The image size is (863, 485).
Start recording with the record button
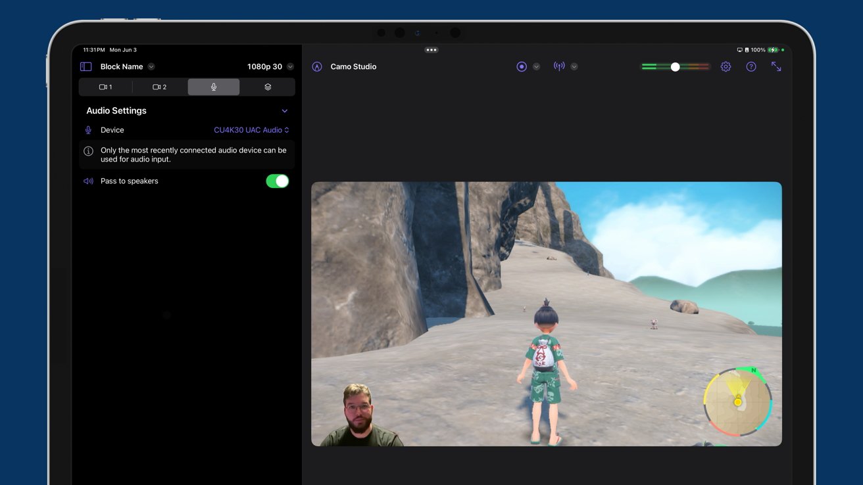coord(522,66)
